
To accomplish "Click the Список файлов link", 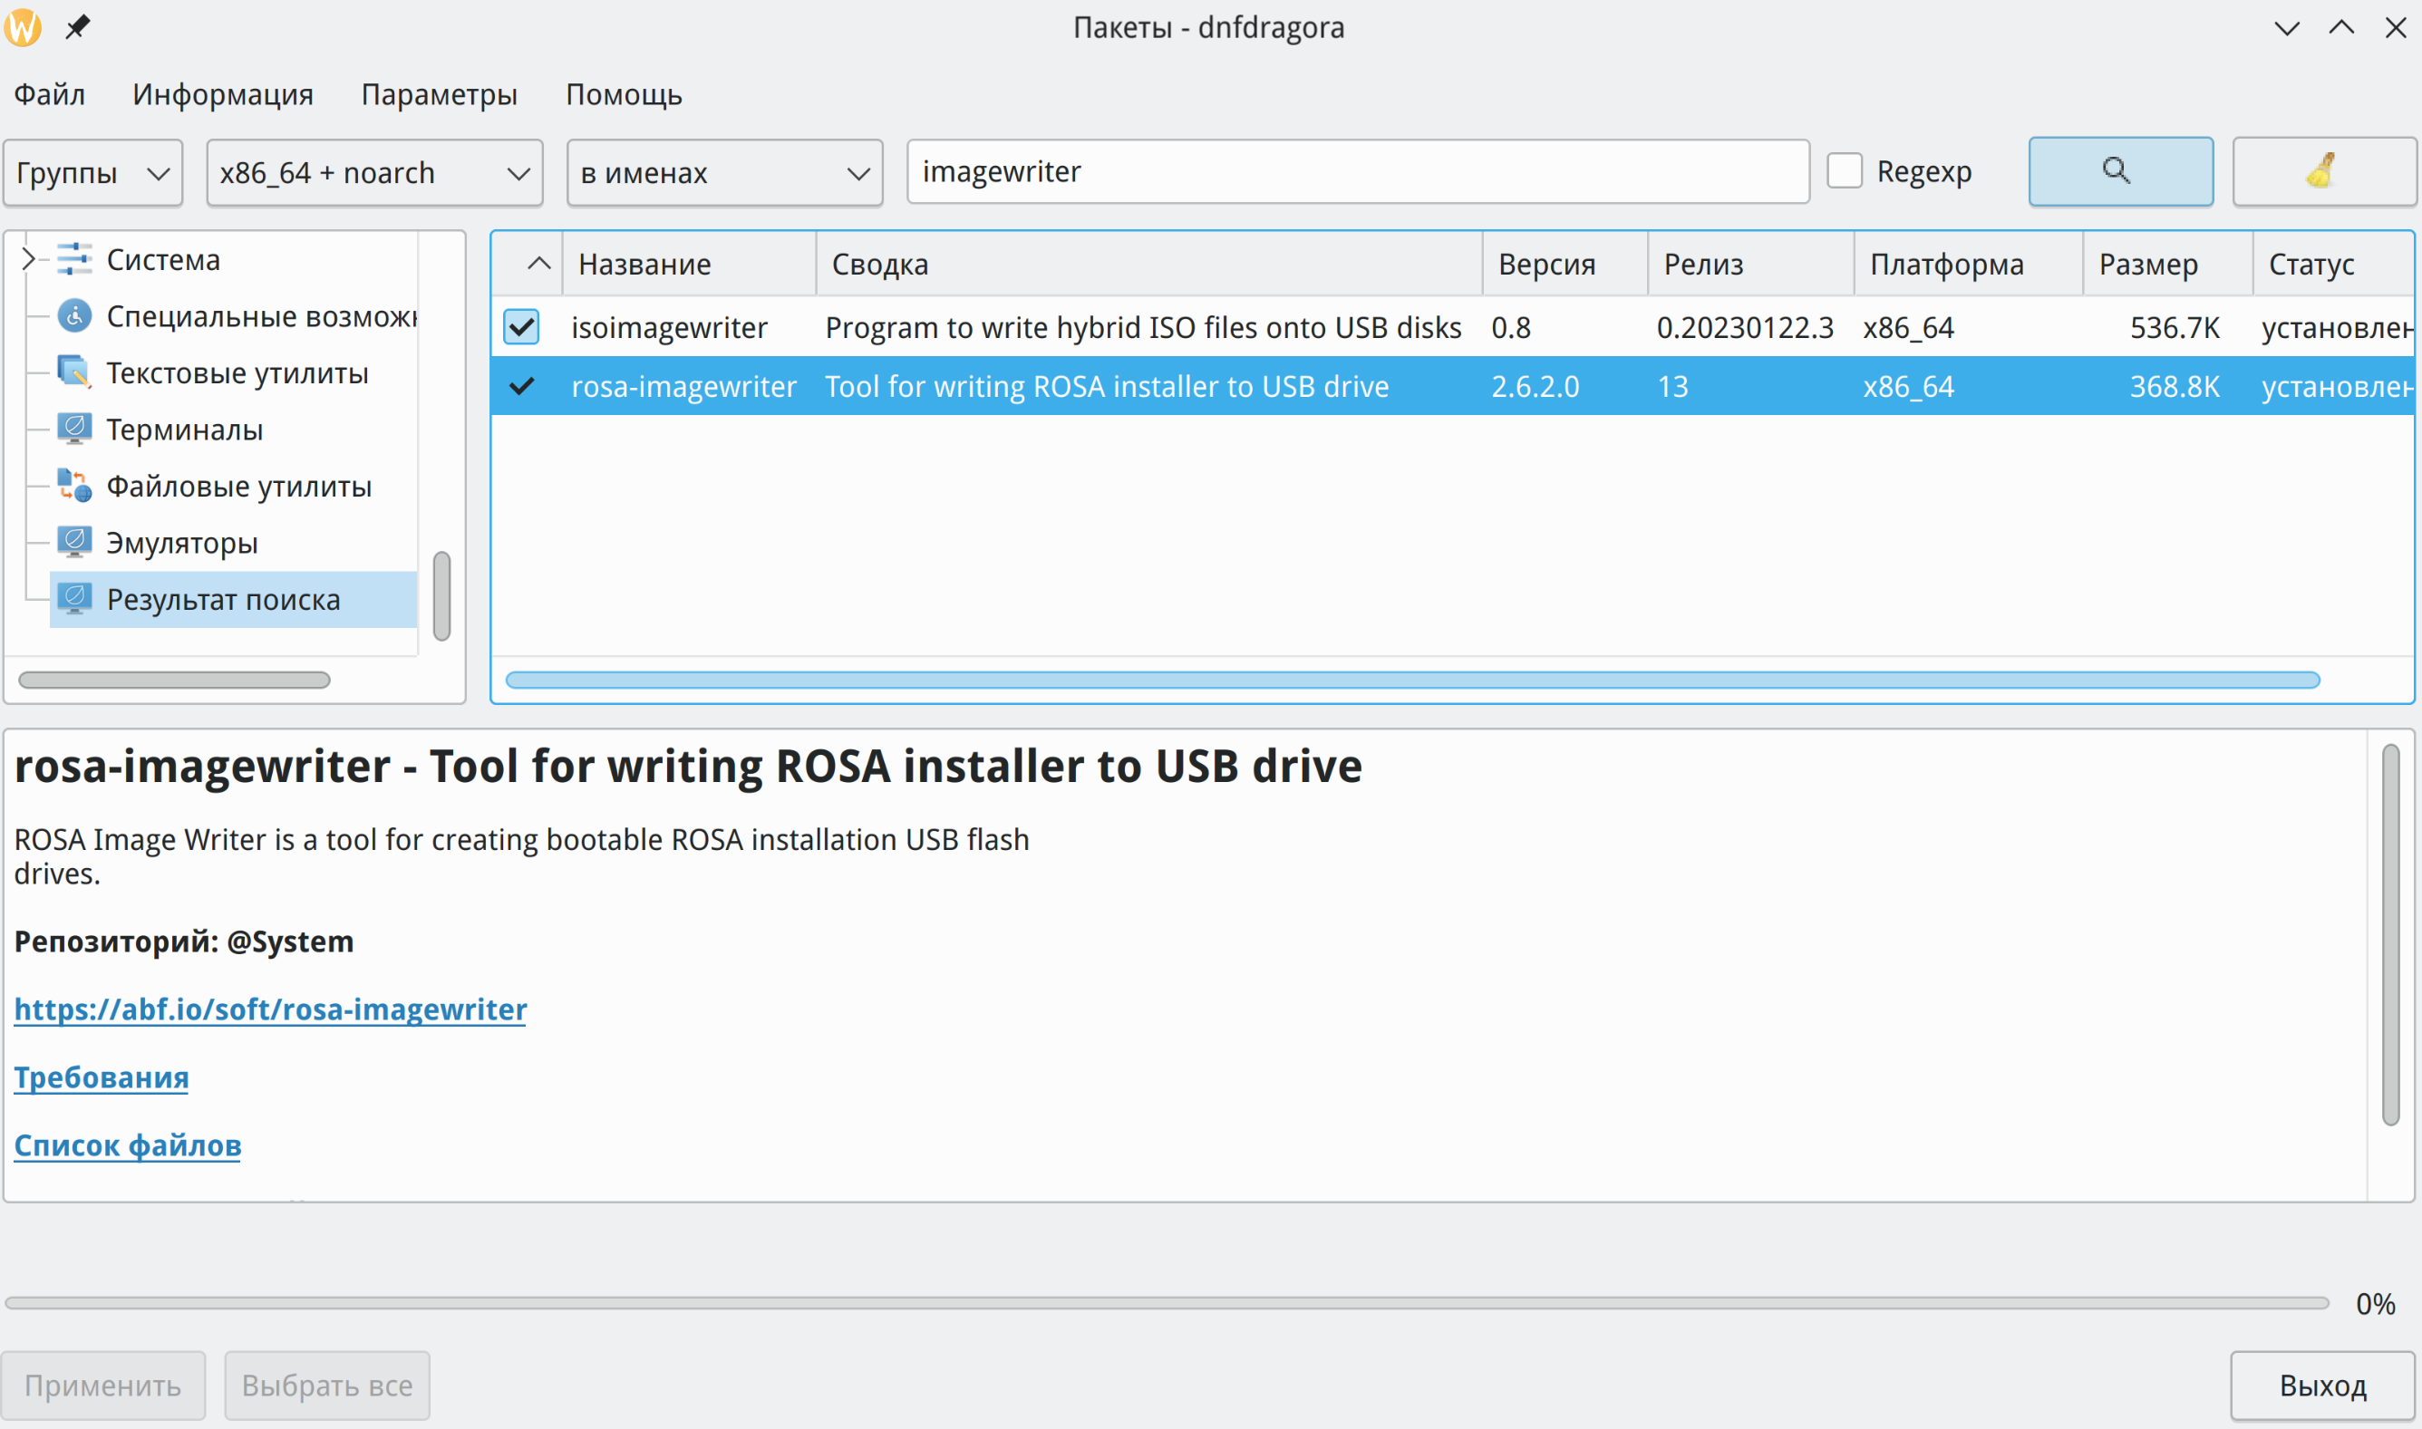I will click(127, 1145).
